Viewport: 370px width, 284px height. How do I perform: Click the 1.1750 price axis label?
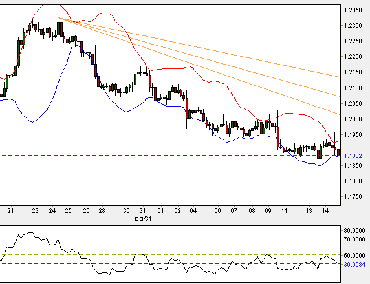coord(353,197)
